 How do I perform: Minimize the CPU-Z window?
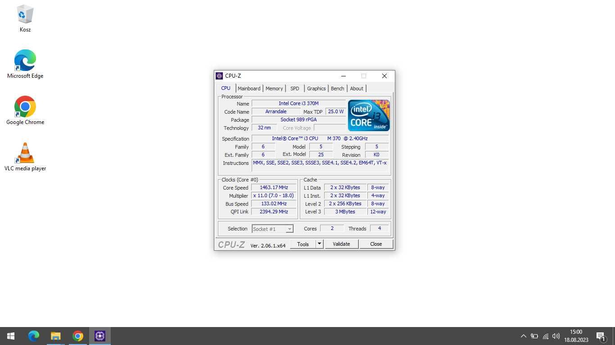coord(344,76)
